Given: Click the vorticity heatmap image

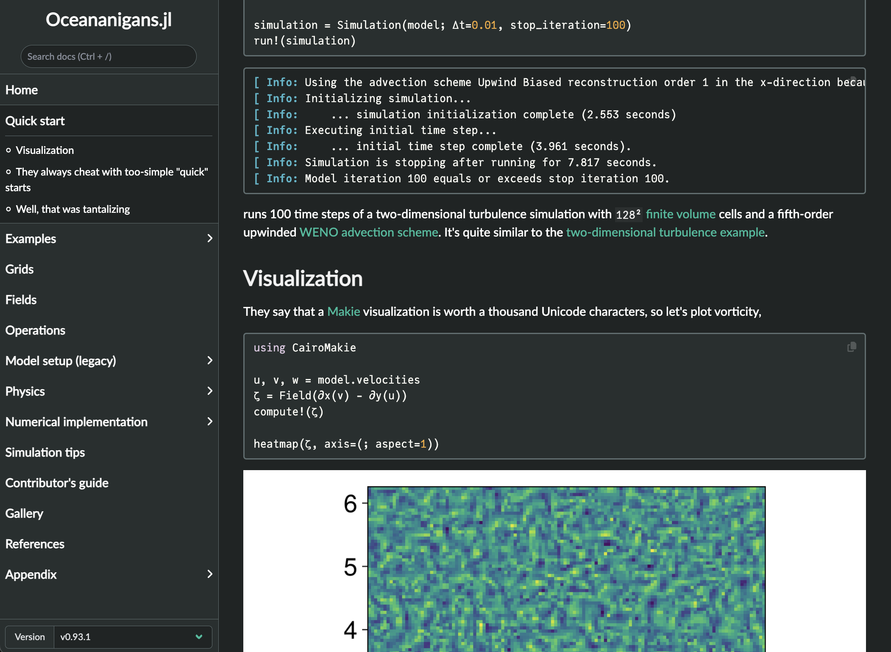Looking at the screenshot, I should tap(554, 561).
